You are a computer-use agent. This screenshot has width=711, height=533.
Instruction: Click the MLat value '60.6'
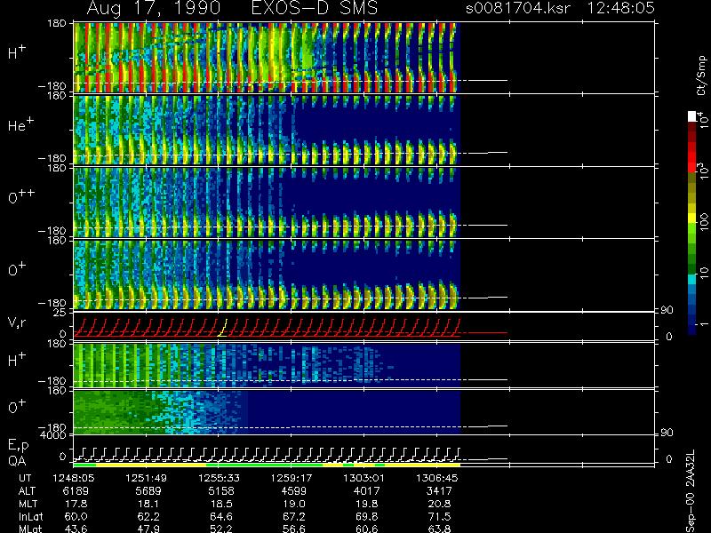[x=366, y=529]
